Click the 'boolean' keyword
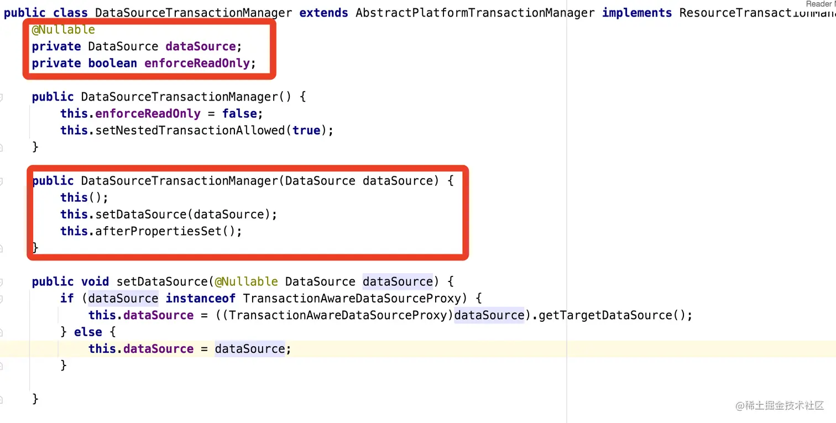The image size is (836, 423). click(x=112, y=63)
